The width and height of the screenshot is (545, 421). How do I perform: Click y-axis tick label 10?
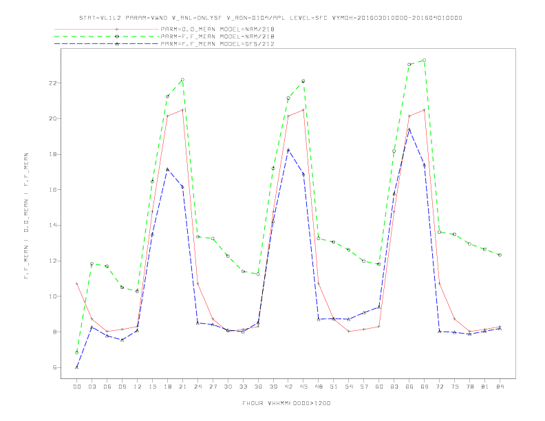pos(53,296)
